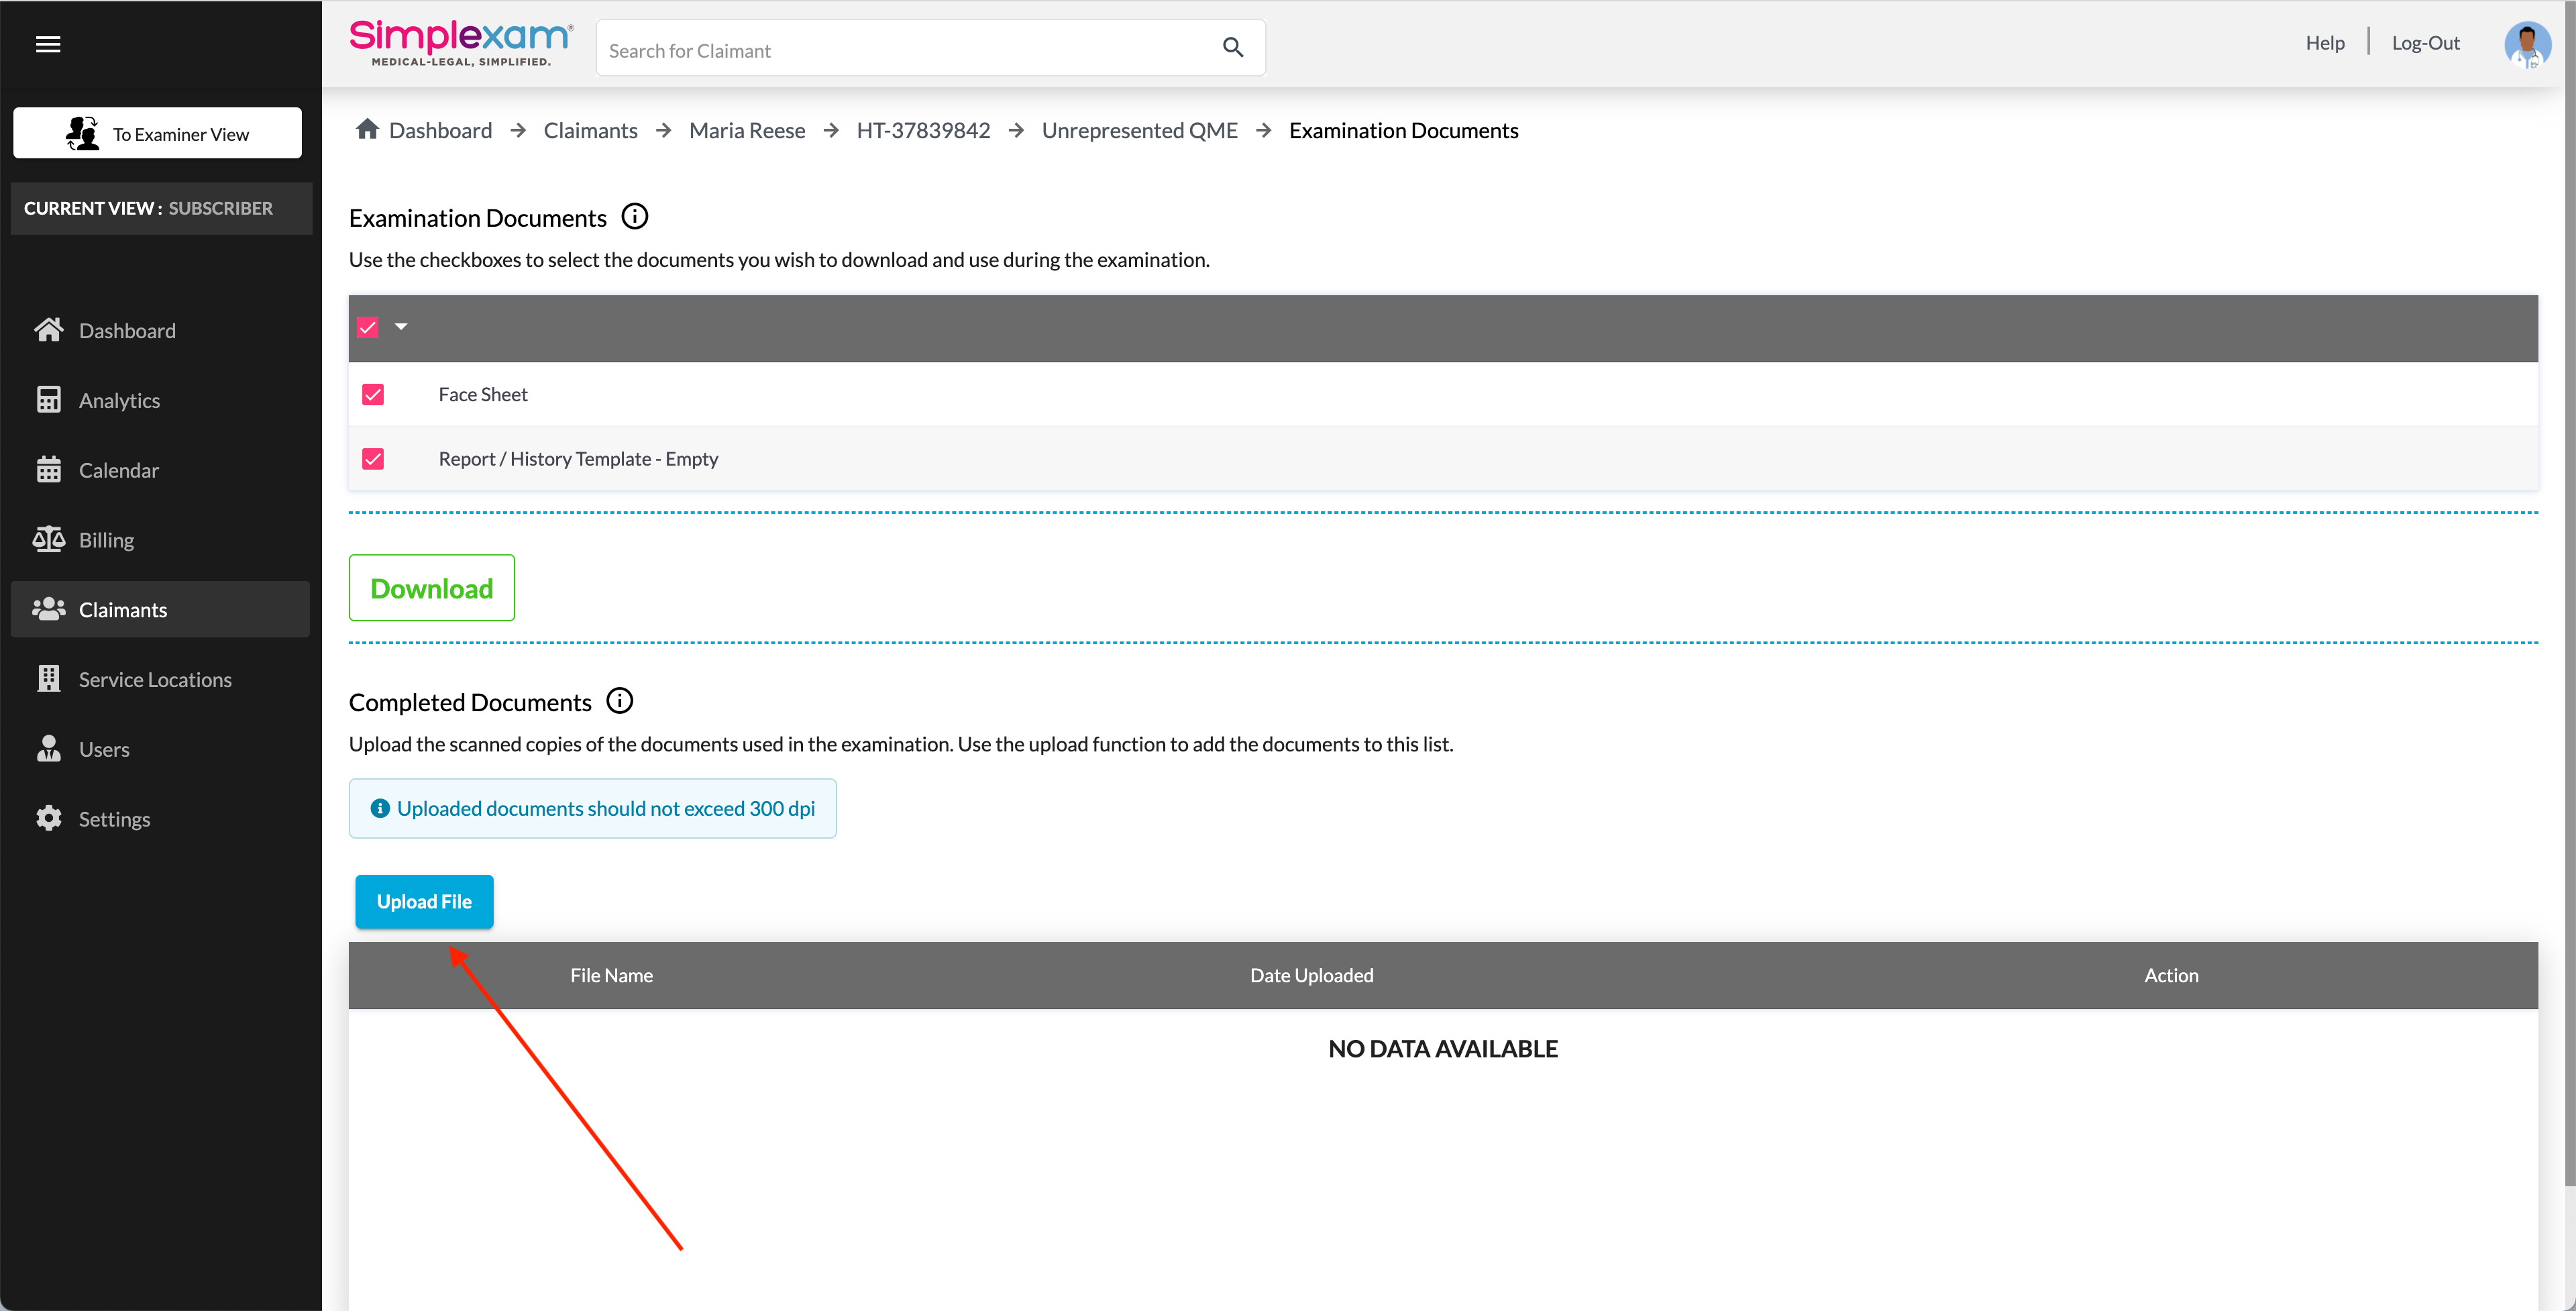Image resolution: width=2576 pixels, height=1311 pixels.
Task: Click the Billing scales icon
Action: pyautogui.click(x=48, y=540)
